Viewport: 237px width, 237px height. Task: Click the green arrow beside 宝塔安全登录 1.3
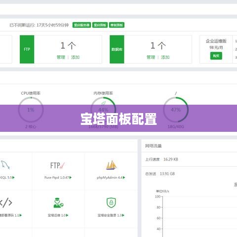(123, 215)
